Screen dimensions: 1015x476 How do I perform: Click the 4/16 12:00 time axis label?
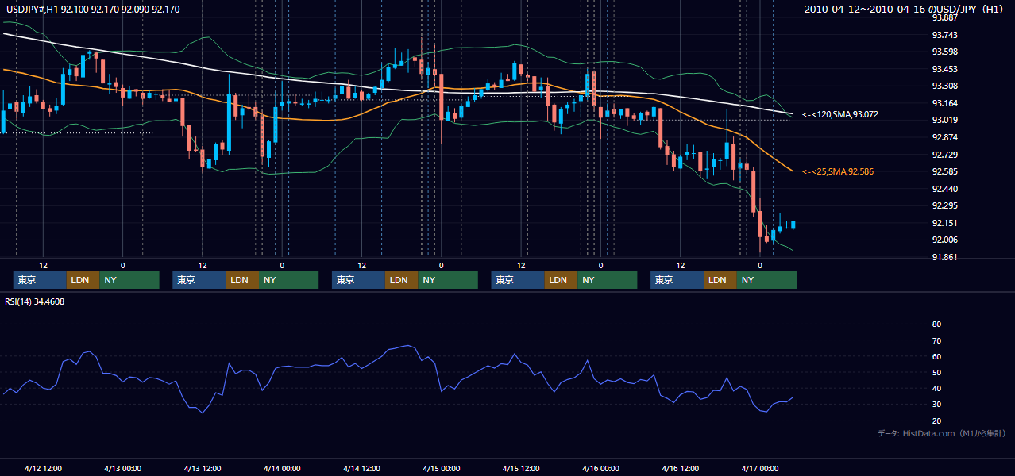pos(680,468)
